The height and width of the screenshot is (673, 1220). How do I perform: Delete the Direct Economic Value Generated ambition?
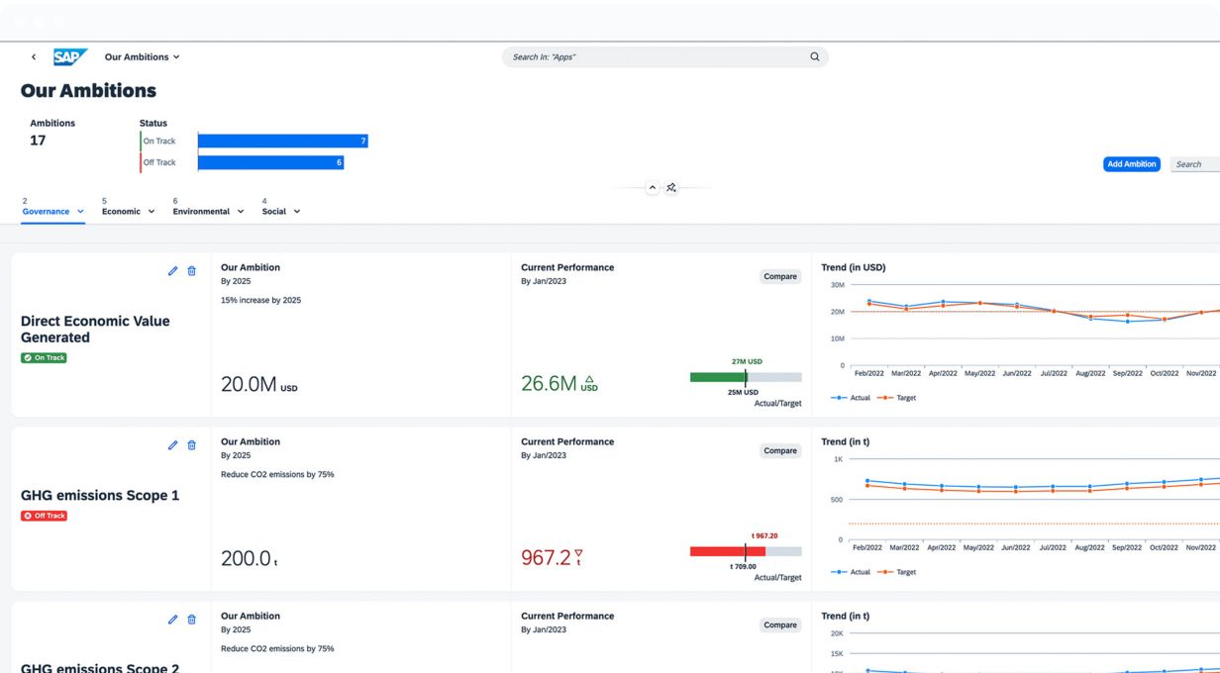point(192,271)
